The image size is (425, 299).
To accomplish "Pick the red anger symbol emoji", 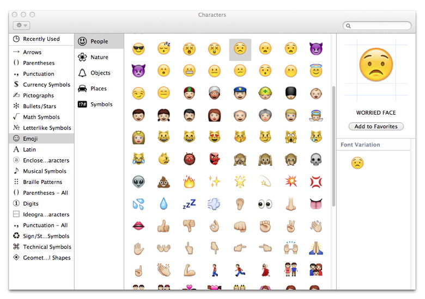I will 316,182.
